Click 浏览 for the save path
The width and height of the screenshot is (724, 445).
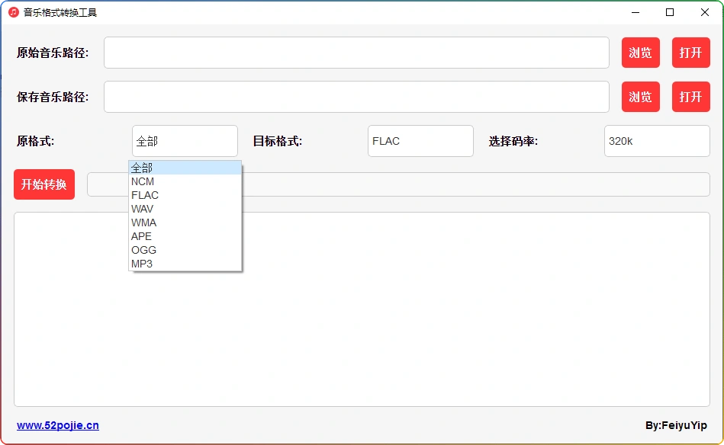[640, 97]
